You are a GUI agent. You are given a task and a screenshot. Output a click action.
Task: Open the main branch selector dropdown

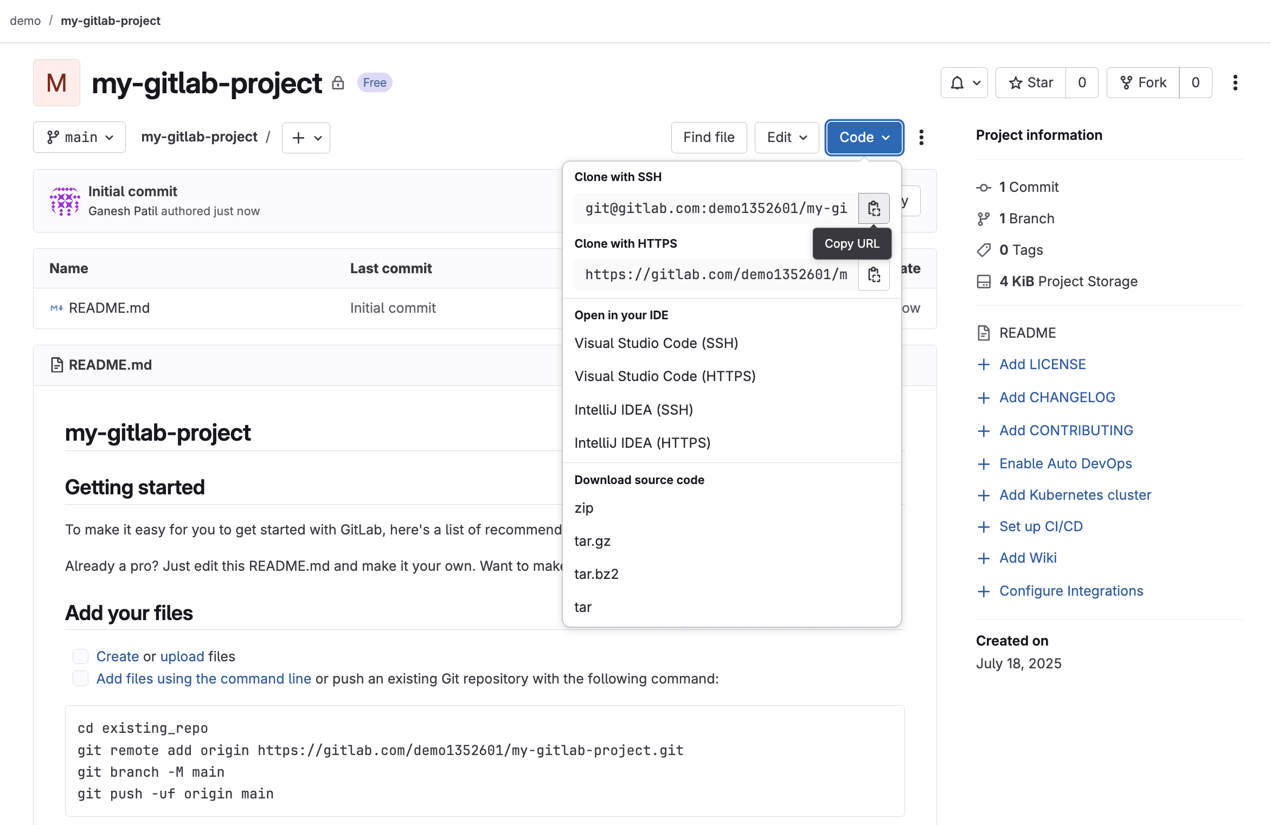click(x=79, y=137)
